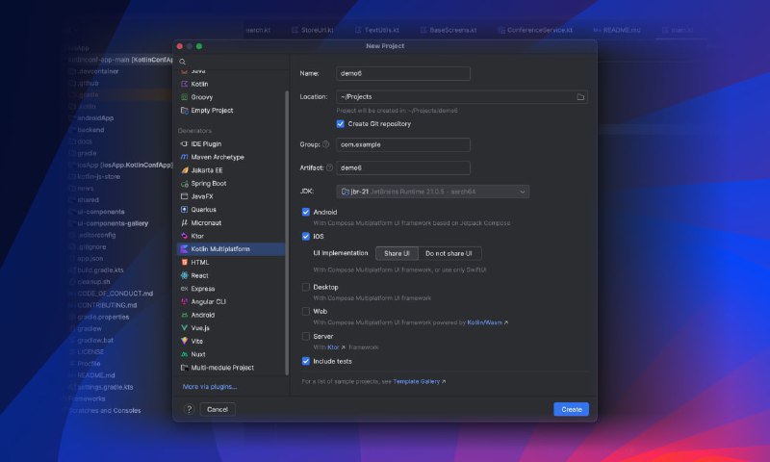Pick the Maven Archetype generator icon

[x=184, y=157]
